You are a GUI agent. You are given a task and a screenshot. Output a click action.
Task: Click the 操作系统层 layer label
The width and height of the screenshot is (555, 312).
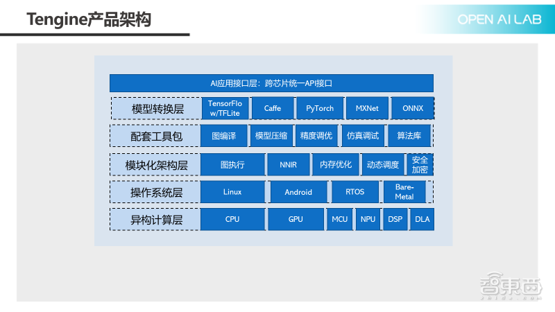[156, 192]
